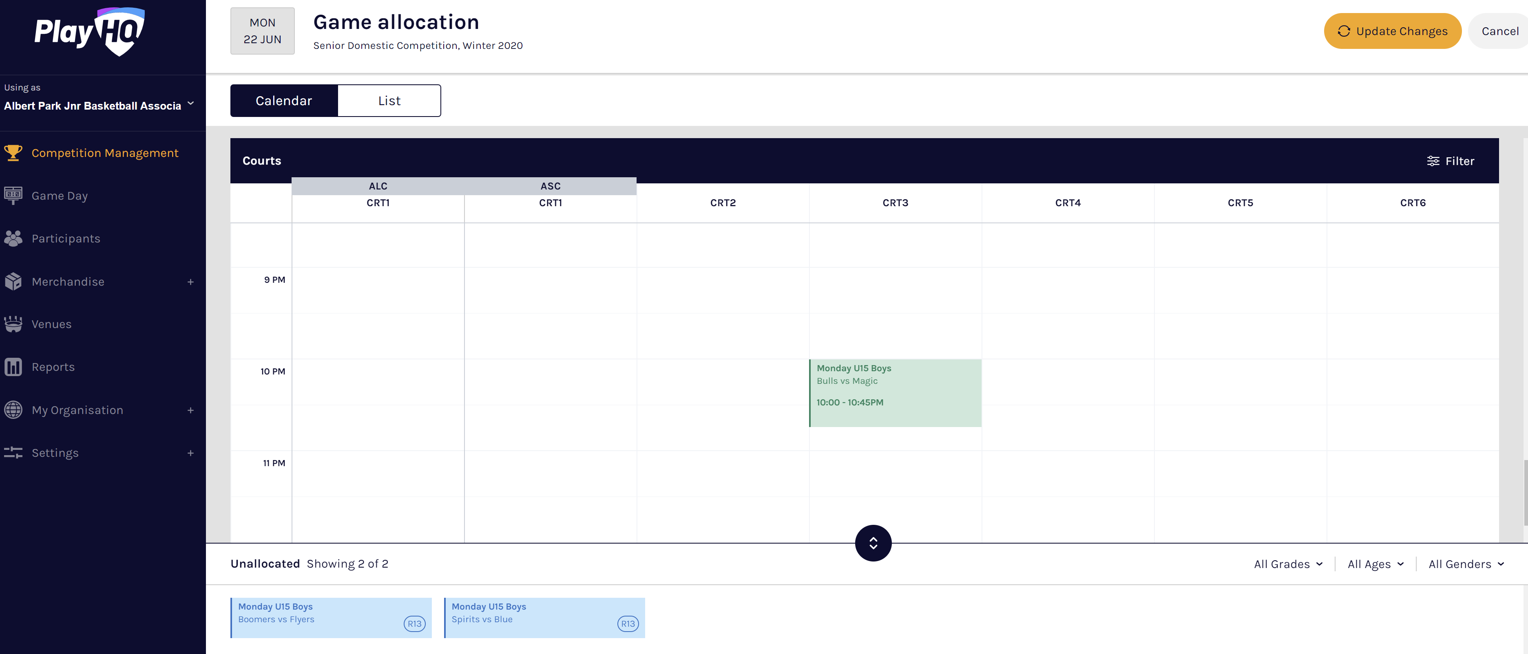
Task: Open the Game Day scoreboard icon
Action: coord(13,196)
